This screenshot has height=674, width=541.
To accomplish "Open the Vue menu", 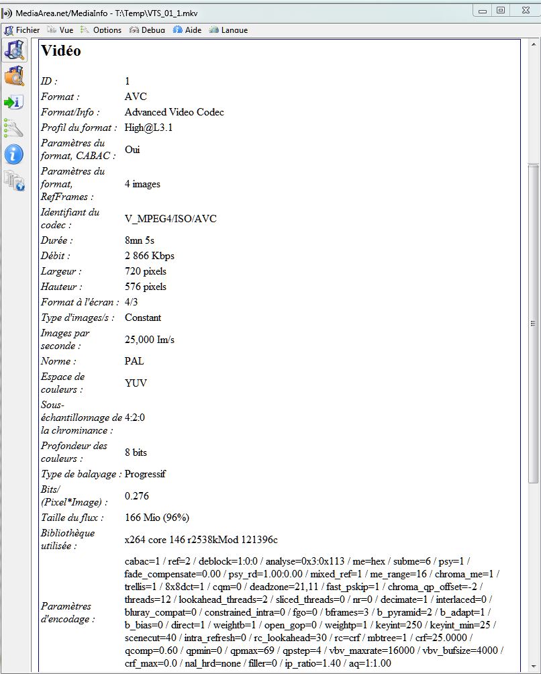I will pyautogui.click(x=60, y=30).
